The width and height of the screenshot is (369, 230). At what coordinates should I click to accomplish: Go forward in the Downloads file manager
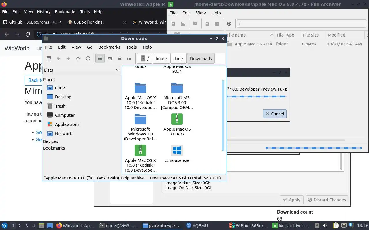point(68,58)
